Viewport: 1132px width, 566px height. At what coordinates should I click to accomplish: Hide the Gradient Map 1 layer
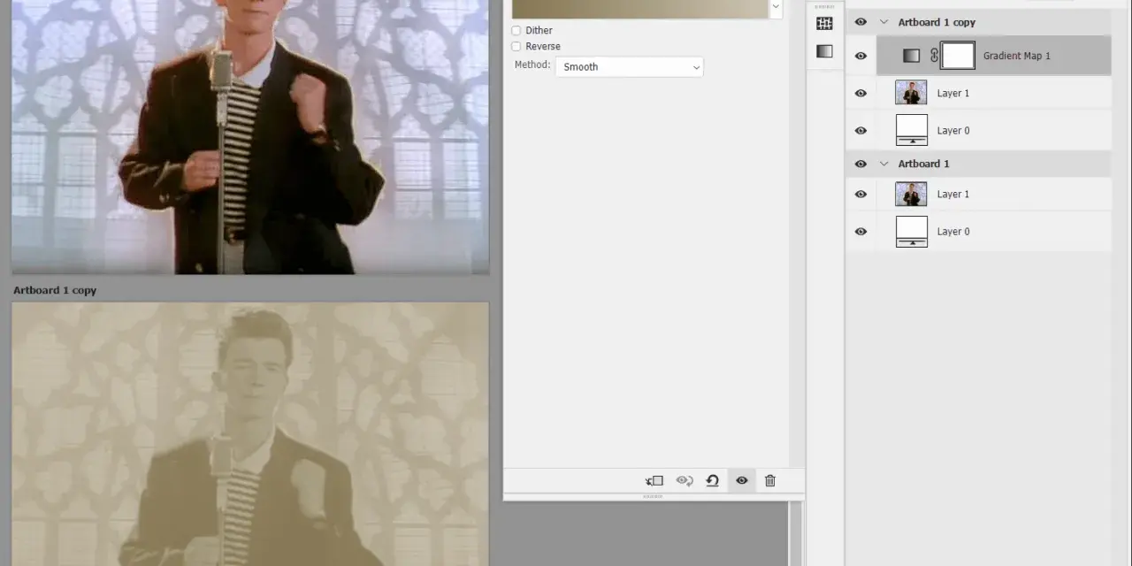(x=860, y=56)
